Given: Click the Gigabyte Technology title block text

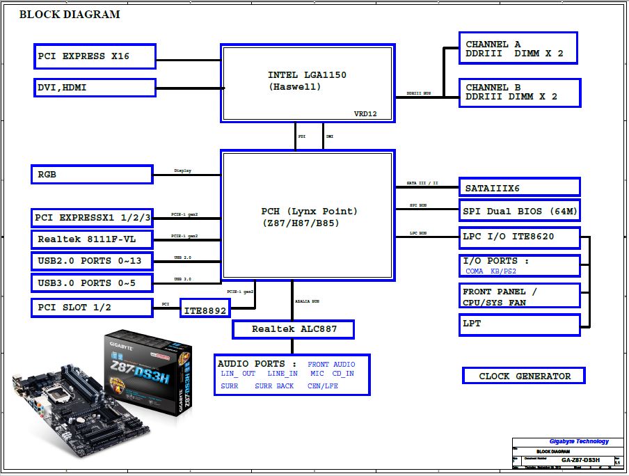Looking at the screenshot, I should tap(579, 441).
